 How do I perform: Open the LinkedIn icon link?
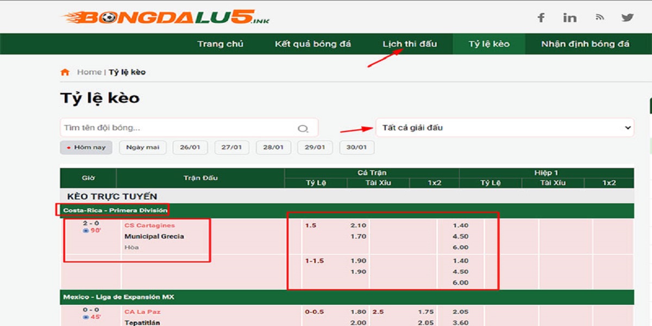tap(569, 18)
